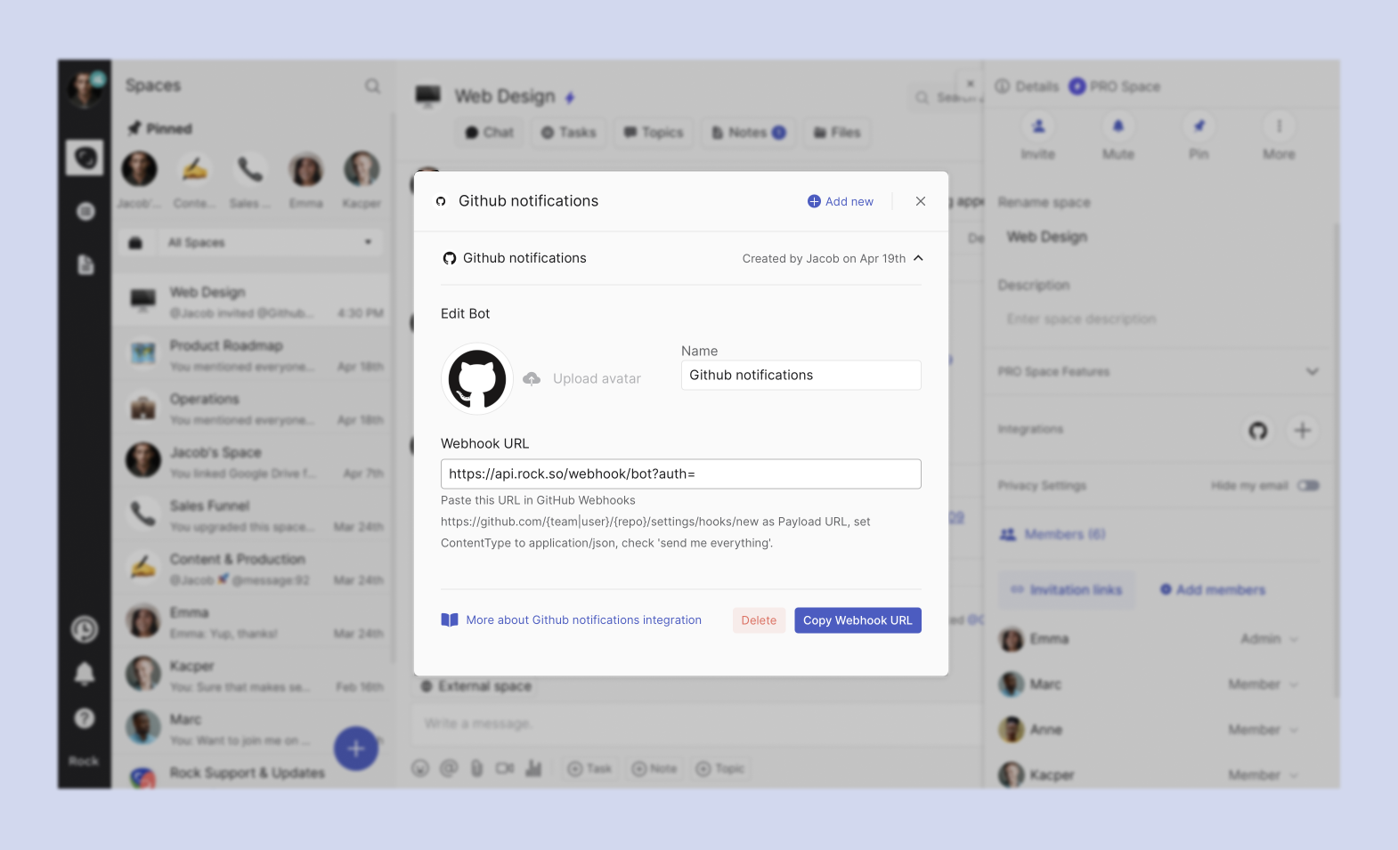The image size is (1398, 850).
Task: Click the search icon in Spaces panel
Action: tap(372, 86)
